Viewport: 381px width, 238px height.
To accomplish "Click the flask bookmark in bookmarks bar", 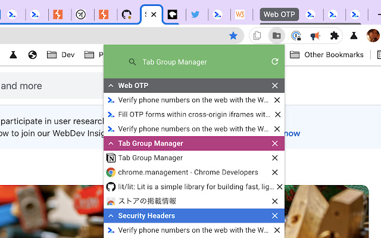I will pos(13,55).
